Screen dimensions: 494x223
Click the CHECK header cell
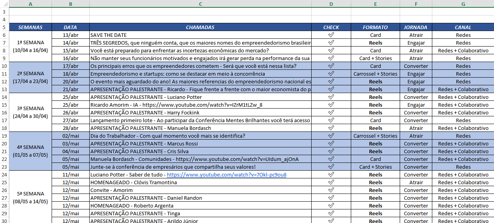click(x=331, y=27)
